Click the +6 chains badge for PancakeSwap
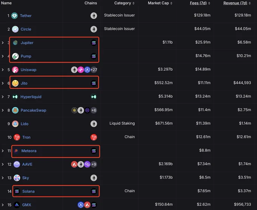The height and width of the screenshot is (210, 257). click(94, 110)
